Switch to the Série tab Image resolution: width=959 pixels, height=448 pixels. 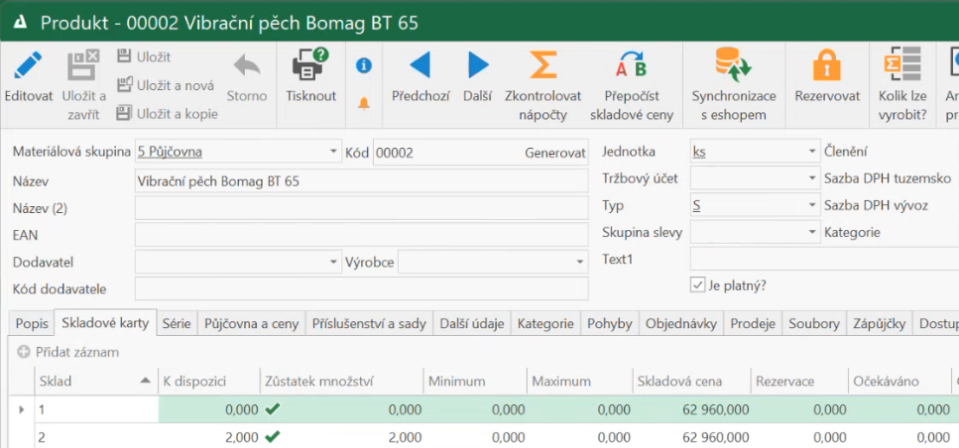tap(177, 324)
